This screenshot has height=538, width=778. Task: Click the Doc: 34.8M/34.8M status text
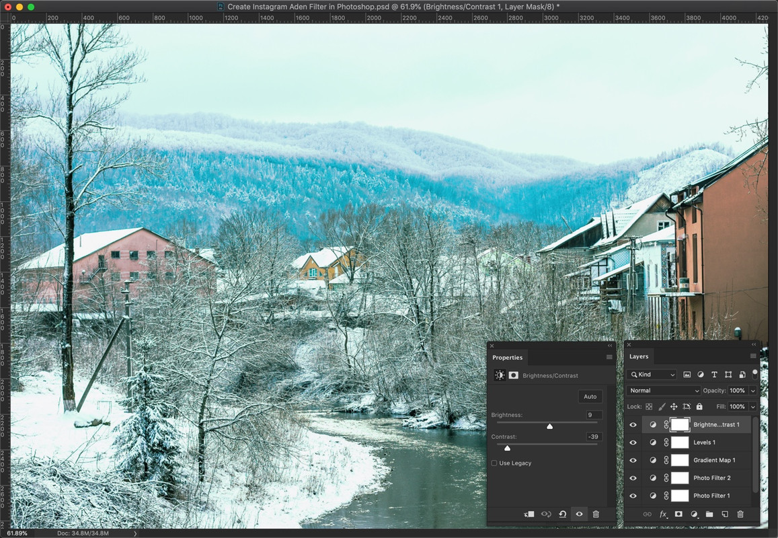83,533
